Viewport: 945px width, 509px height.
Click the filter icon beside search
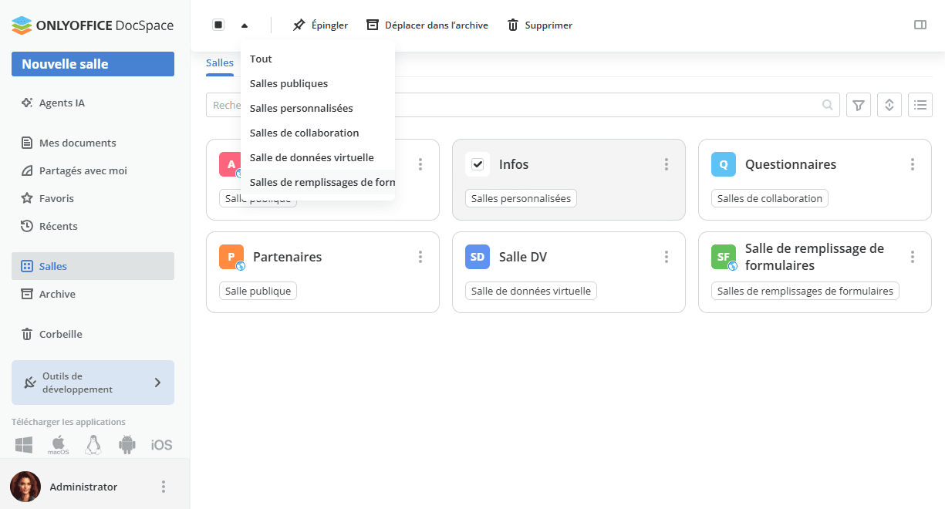[x=859, y=105]
